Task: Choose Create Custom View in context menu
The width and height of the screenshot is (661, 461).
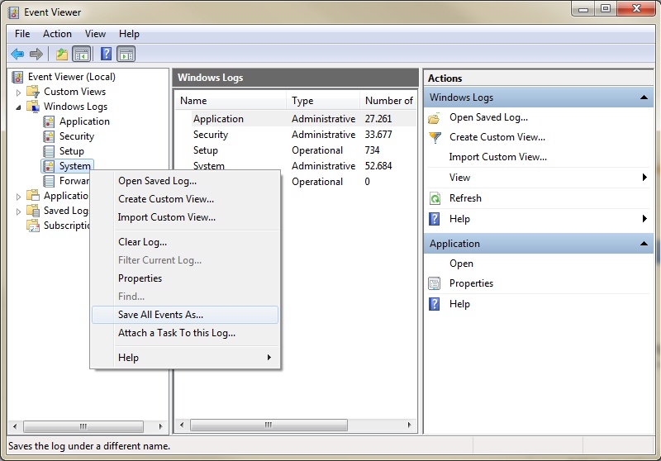Action: (185, 199)
